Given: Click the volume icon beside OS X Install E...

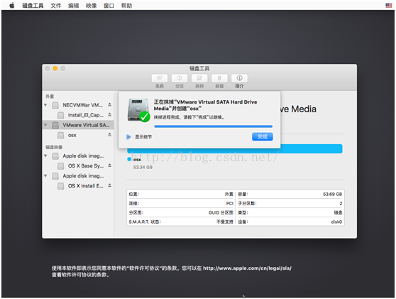Looking at the screenshot, I should tap(60, 186).
